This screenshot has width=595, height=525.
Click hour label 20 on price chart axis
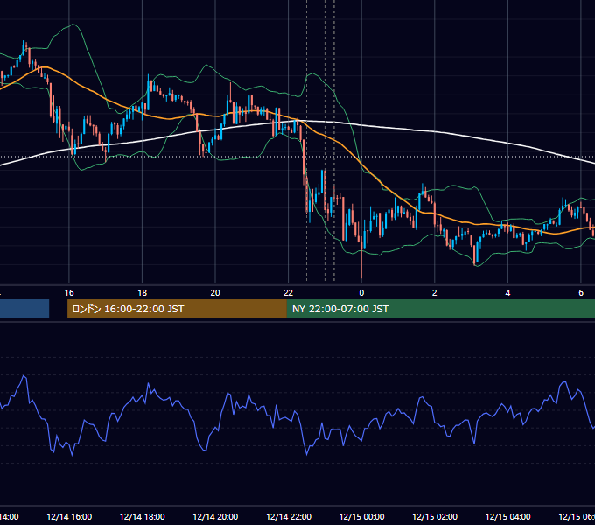pyautogui.click(x=215, y=293)
